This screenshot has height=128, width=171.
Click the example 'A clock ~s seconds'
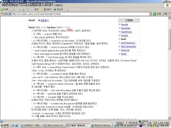point(43,113)
